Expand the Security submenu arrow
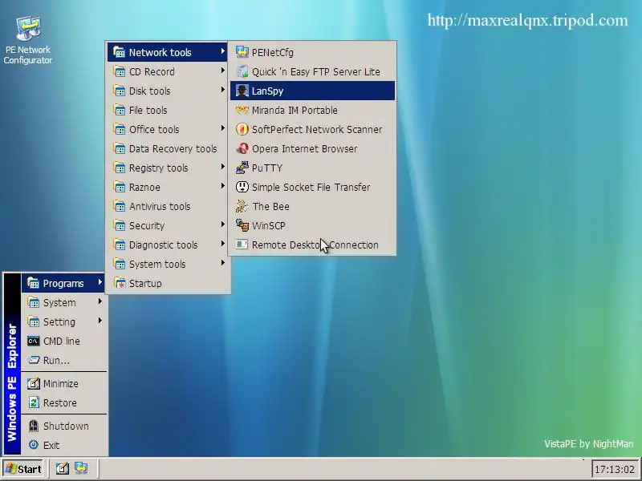Image resolution: width=642 pixels, height=481 pixels. (x=222, y=224)
